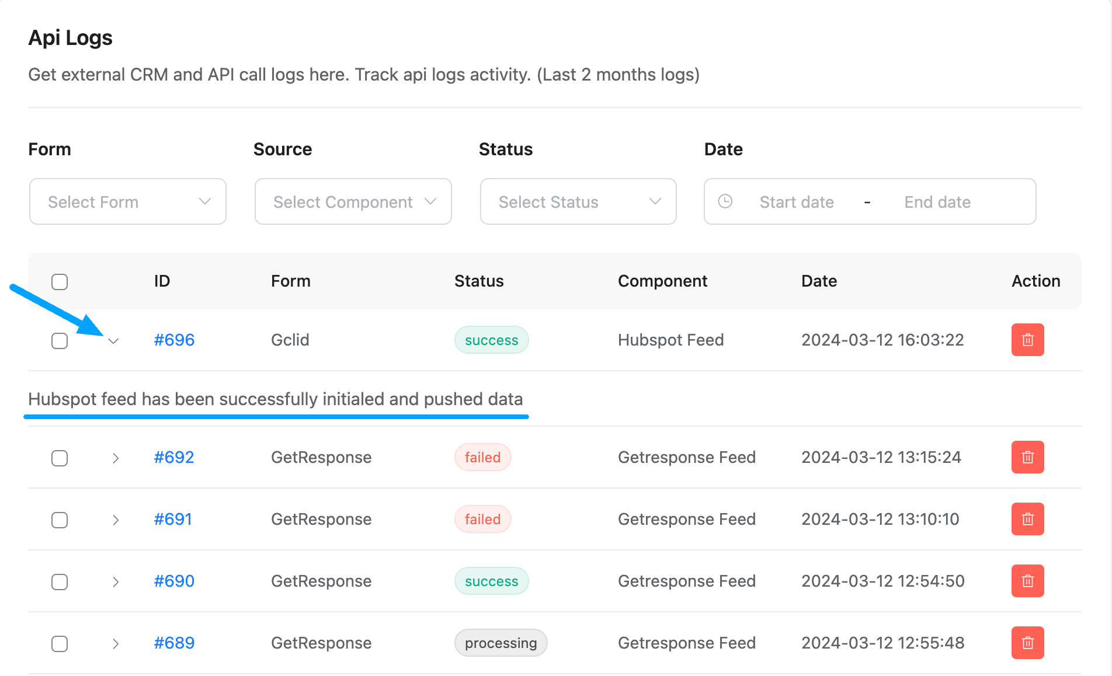Check the box for log #696

[60, 340]
